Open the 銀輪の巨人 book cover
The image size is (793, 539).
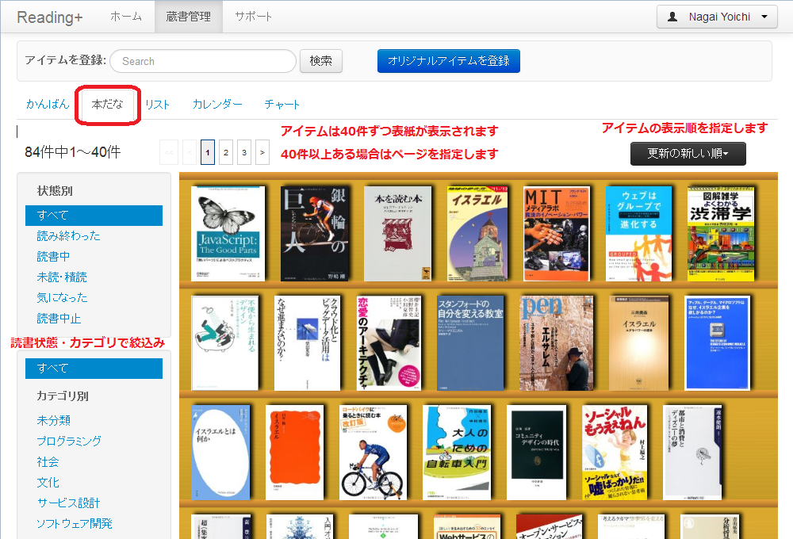(x=315, y=234)
